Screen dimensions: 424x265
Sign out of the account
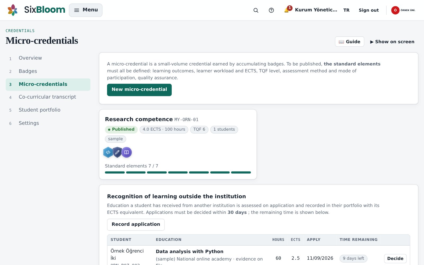(x=369, y=10)
